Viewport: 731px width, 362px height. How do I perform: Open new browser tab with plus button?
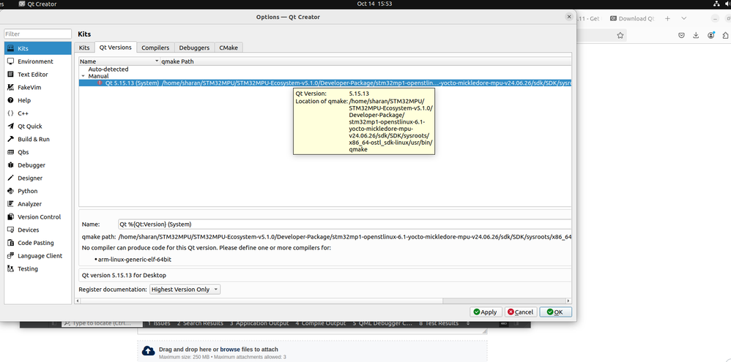tap(667, 18)
